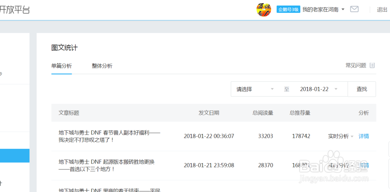Open 详情 for the 春节兽人副本 article
This screenshot has height=192, width=390.
(363, 136)
